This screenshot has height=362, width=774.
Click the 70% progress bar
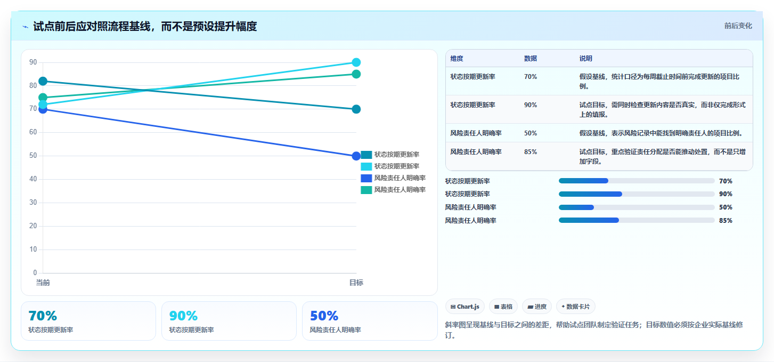pos(637,181)
